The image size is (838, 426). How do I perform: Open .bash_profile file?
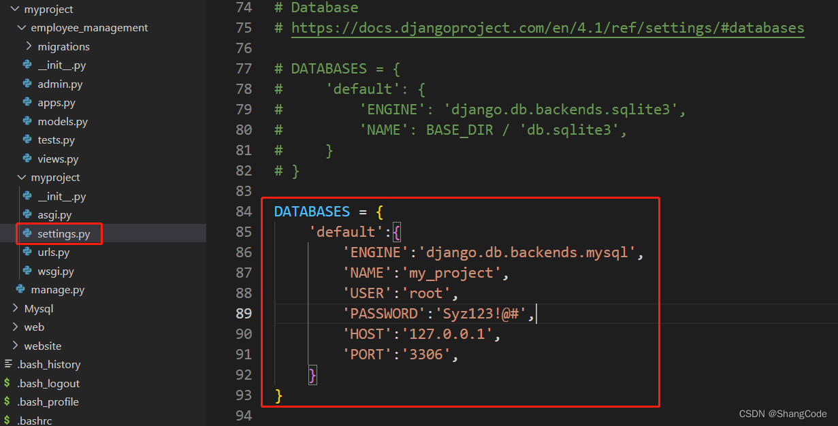48,402
